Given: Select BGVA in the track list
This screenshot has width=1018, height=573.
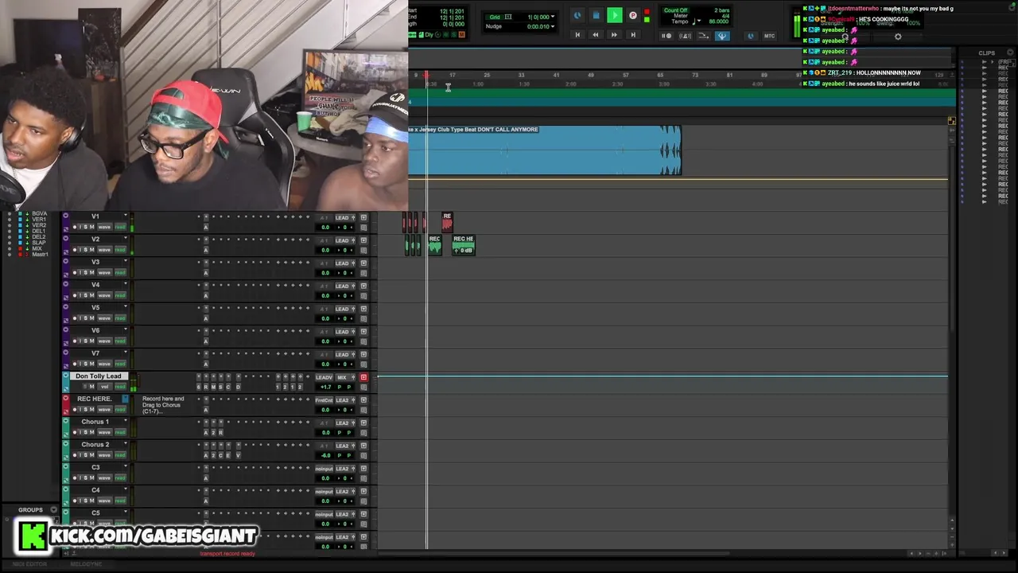Looking at the screenshot, I should [x=39, y=213].
